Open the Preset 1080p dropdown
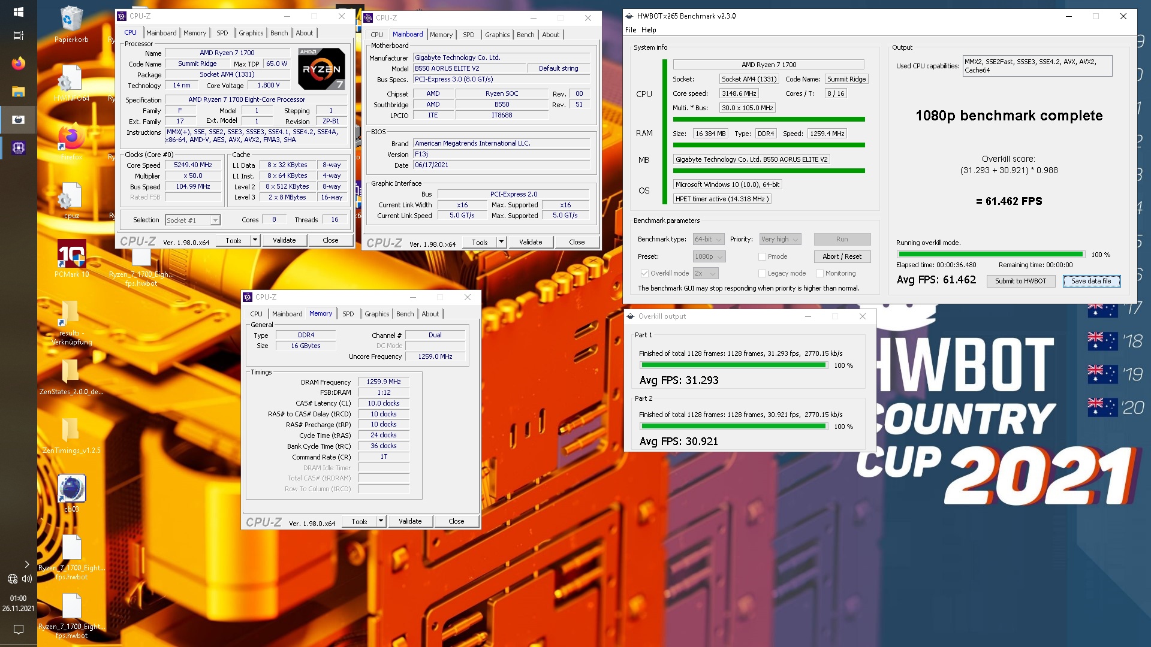Viewport: 1151px width, 647px height. coord(709,256)
